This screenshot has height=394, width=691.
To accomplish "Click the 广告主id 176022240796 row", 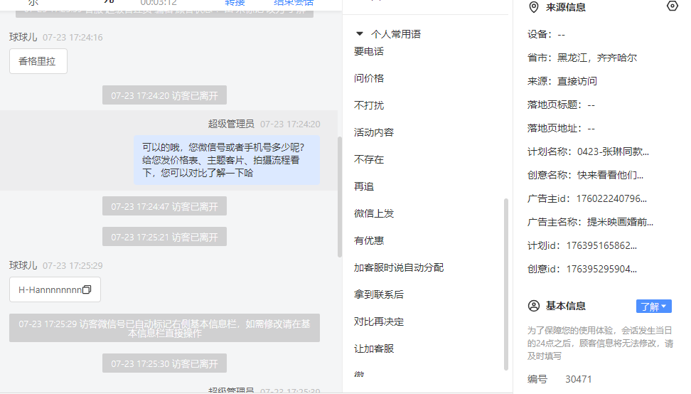I will 587,198.
